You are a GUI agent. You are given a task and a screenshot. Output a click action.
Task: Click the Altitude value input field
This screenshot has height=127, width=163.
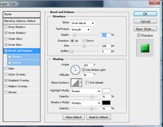tap(87, 75)
